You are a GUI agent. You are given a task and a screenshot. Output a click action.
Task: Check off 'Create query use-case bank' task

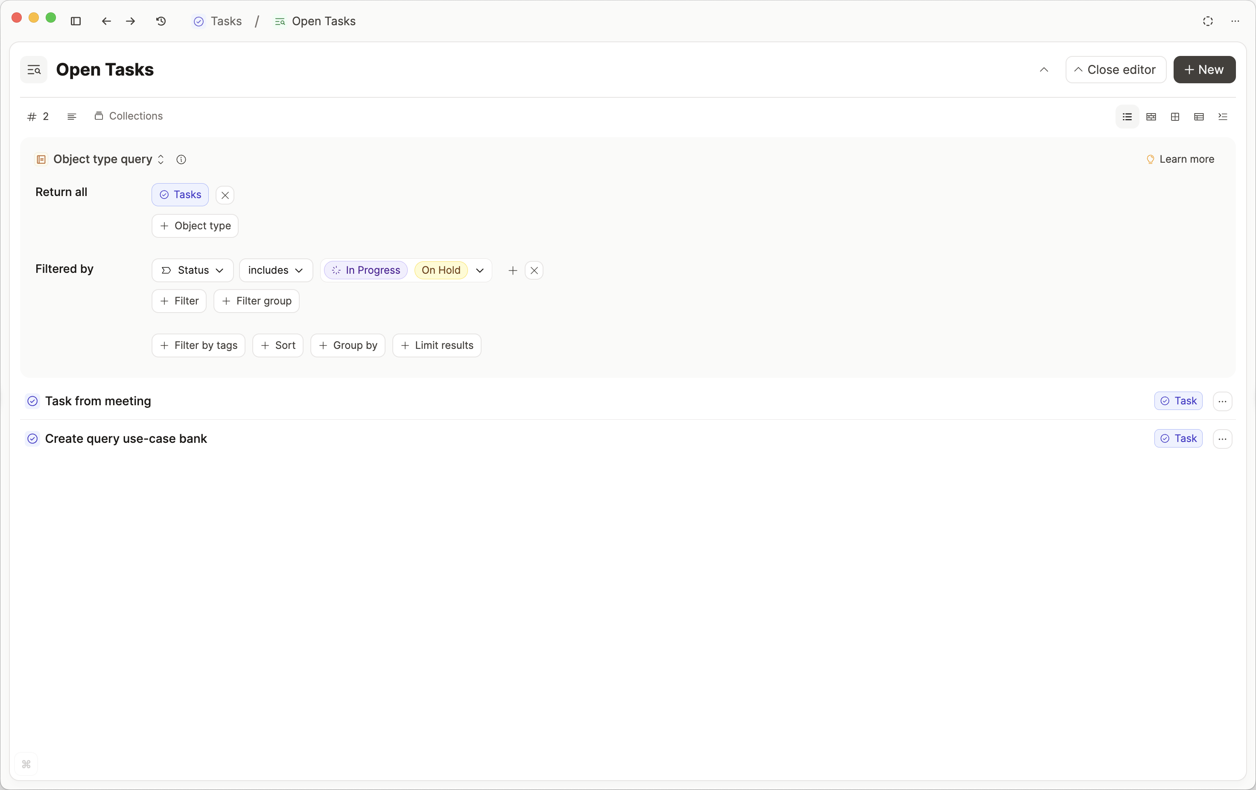[32, 438]
